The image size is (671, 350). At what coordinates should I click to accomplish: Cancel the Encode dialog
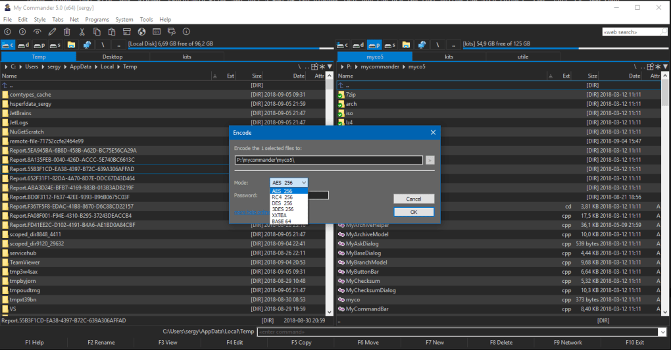413,199
